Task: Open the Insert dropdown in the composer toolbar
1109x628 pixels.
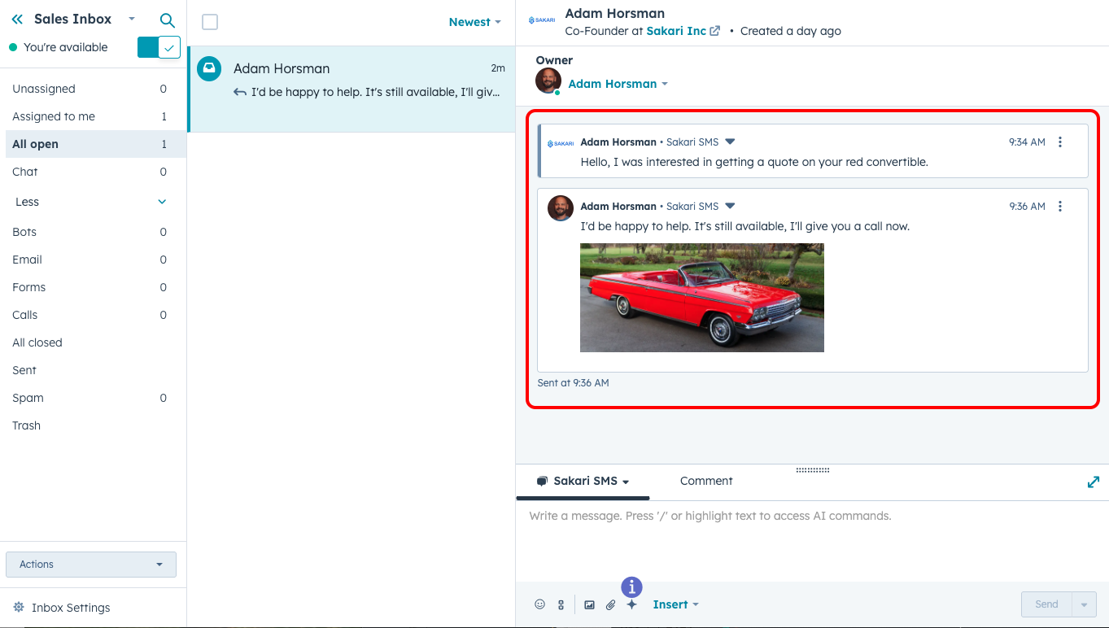Action: 675,604
